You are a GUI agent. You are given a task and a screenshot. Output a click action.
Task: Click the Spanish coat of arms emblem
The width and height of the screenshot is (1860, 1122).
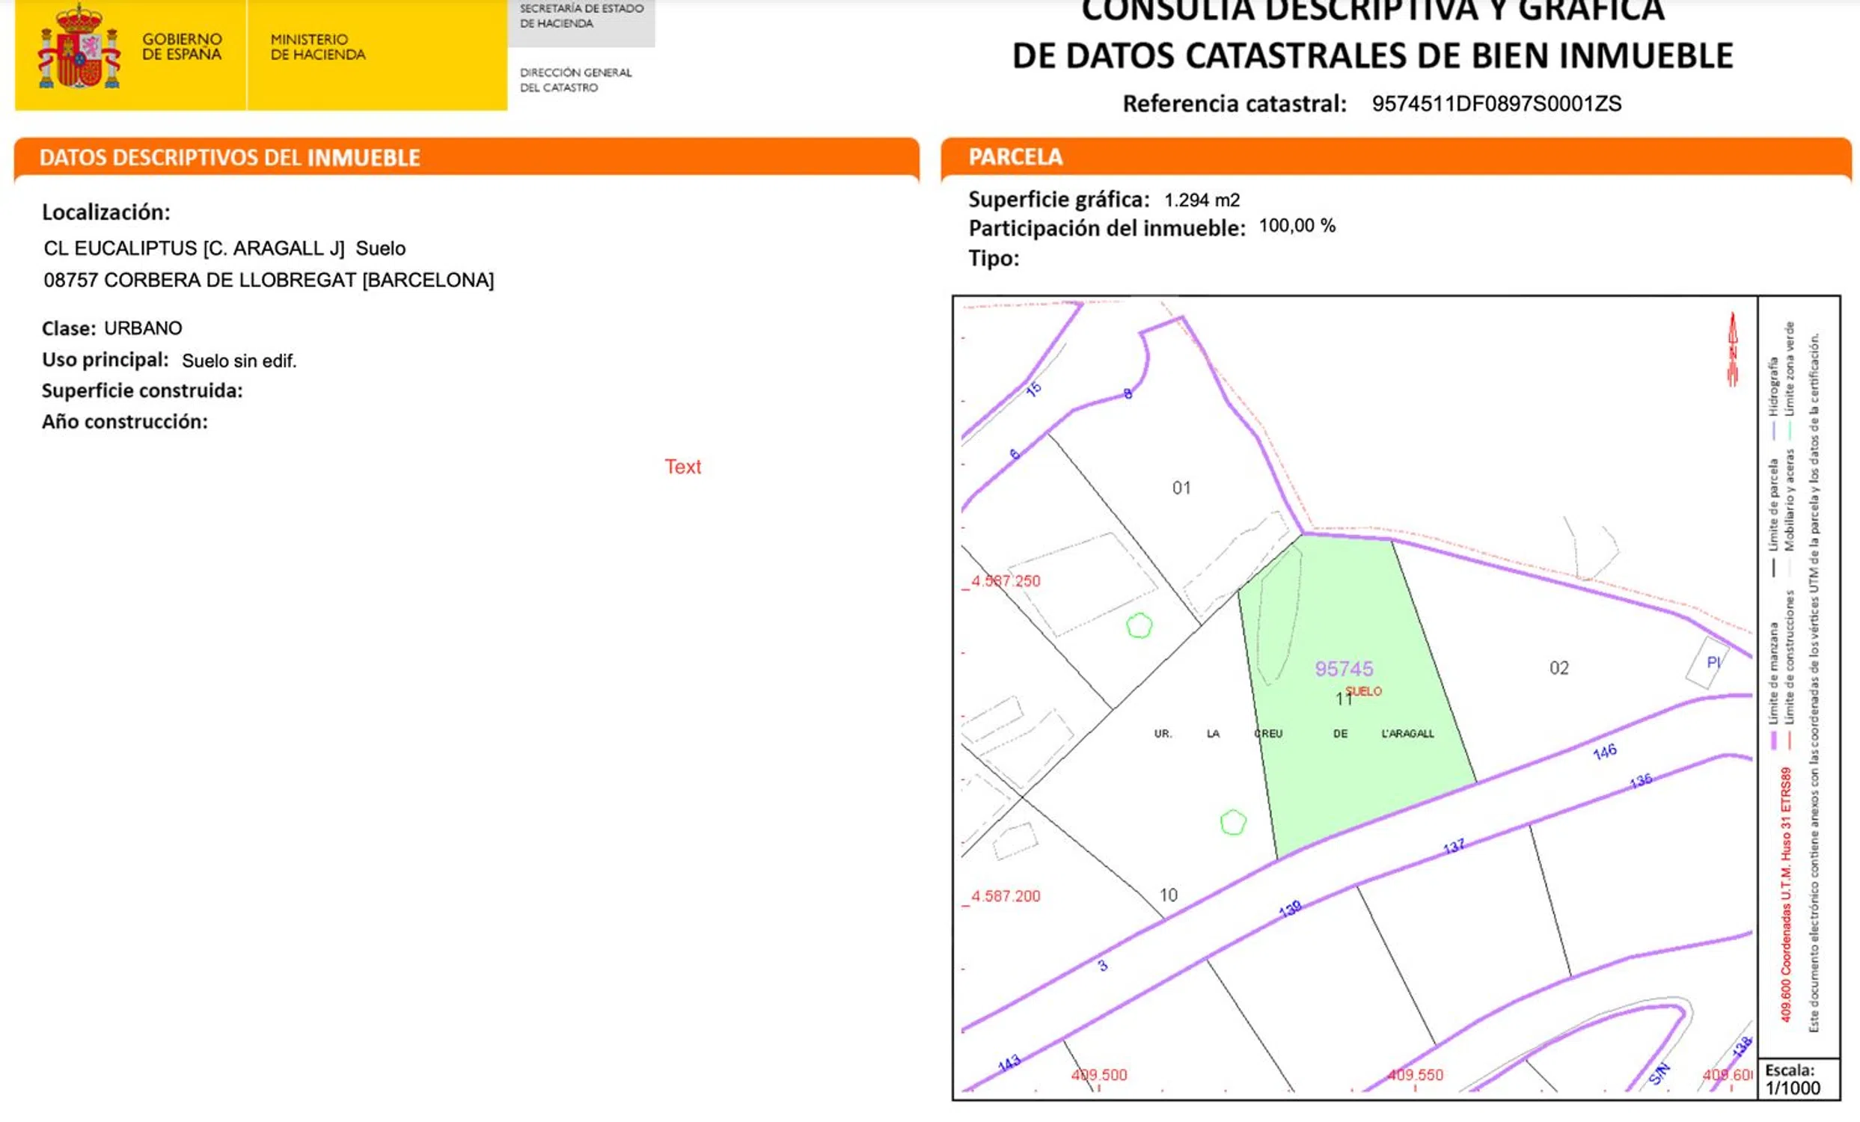[79, 49]
